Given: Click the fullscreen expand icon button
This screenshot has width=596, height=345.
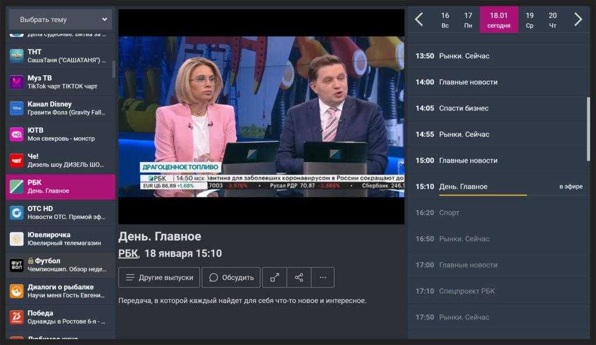Looking at the screenshot, I should pyautogui.click(x=275, y=278).
